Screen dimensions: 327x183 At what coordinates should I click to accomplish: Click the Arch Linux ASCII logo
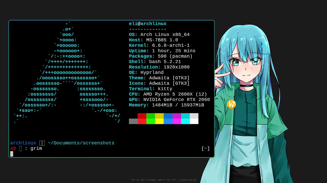[67, 73]
